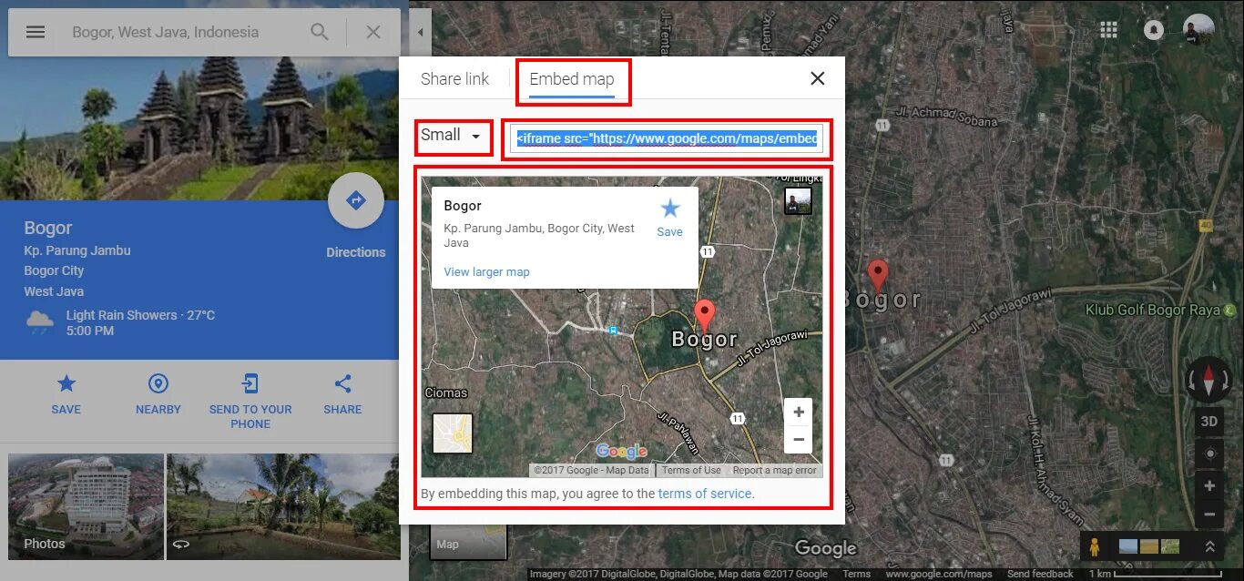Click the red pin on main map

(x=877, y=275)
